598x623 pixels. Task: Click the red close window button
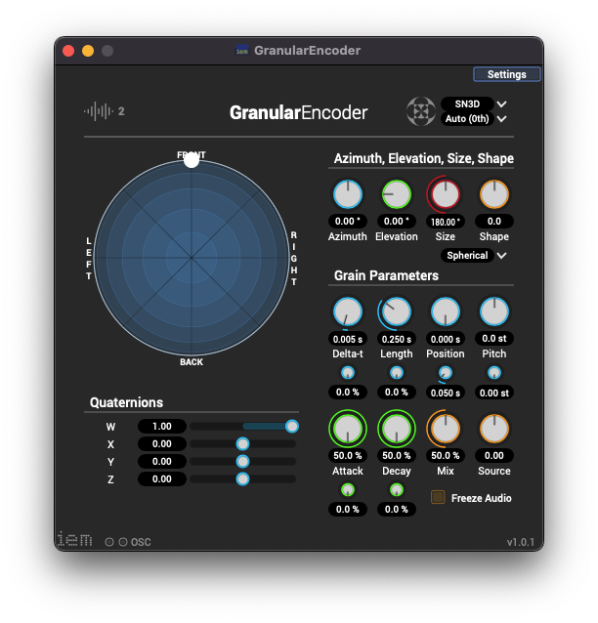click(68, 51)
